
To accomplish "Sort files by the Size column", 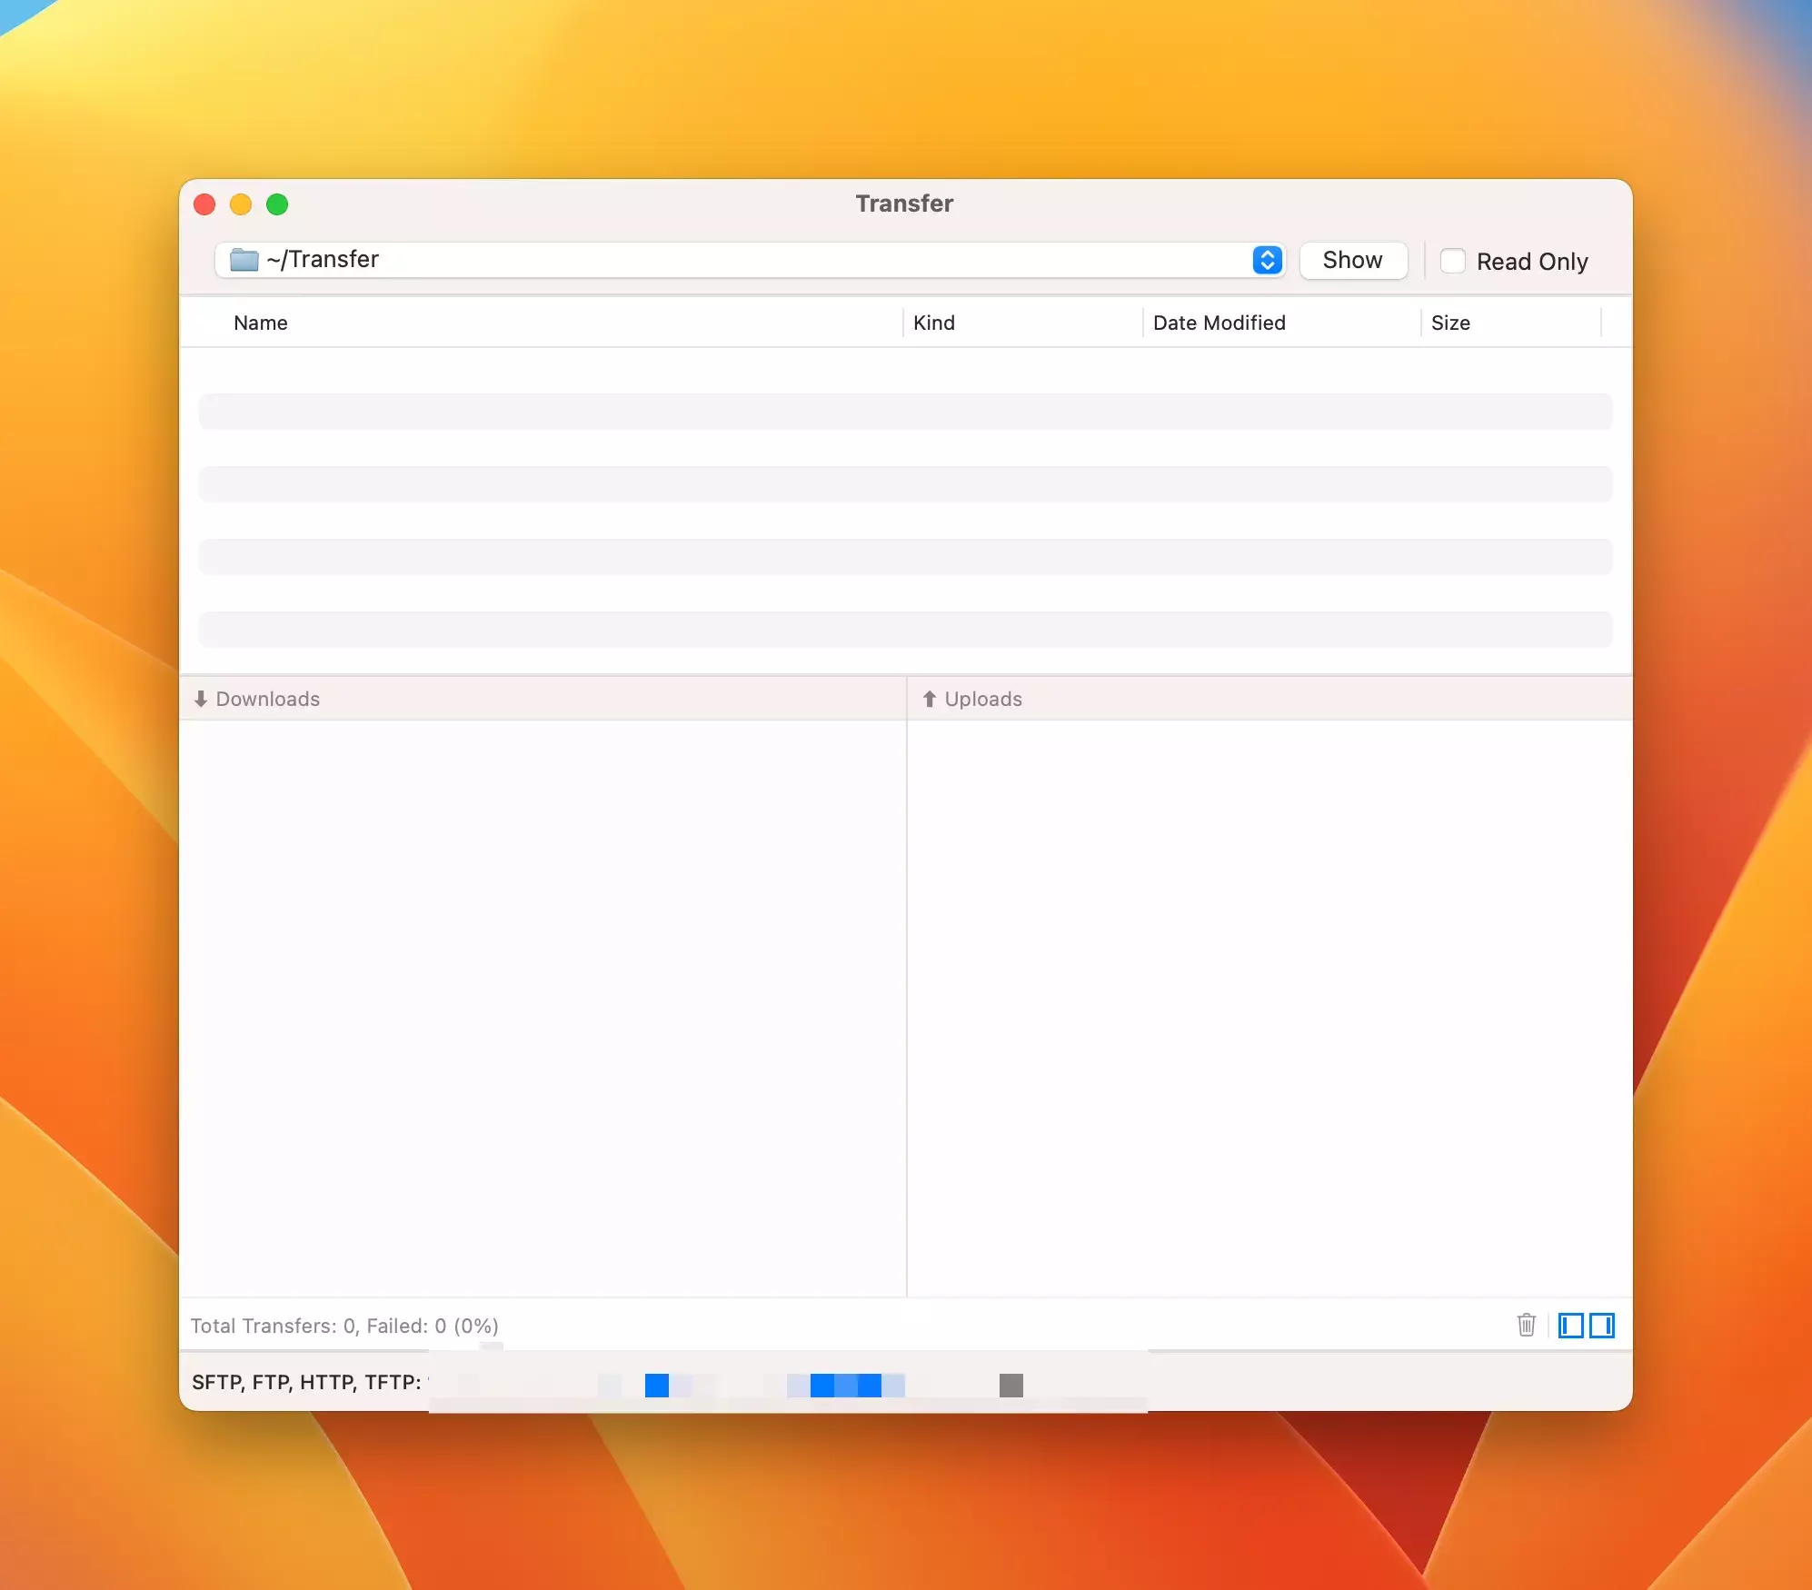I will coord(1450,323).
